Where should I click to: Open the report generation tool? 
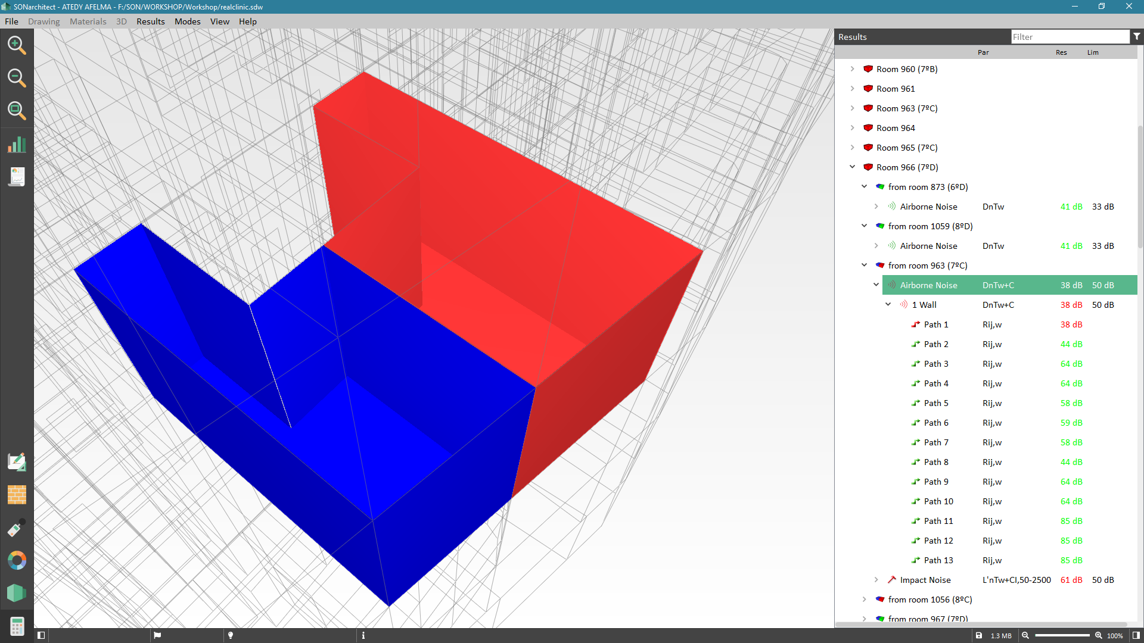pyautogui.click(x=17, y=176)
